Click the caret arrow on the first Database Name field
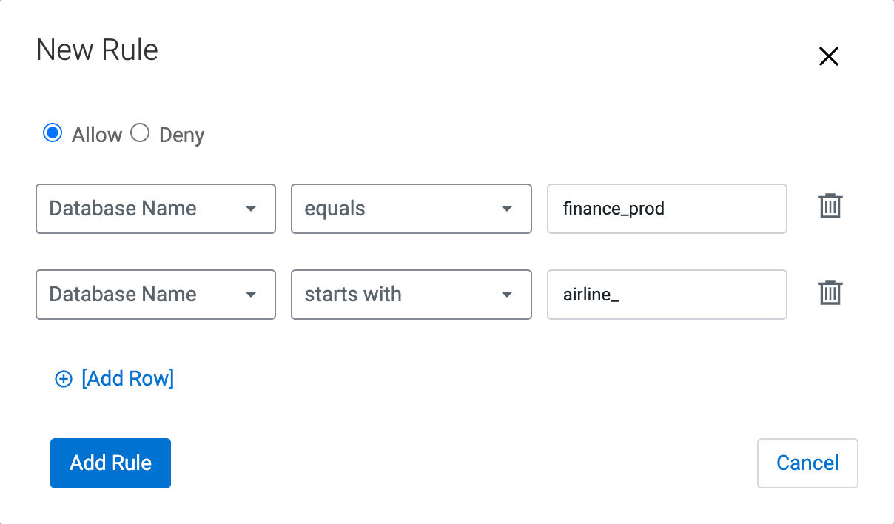The width and height of the screenshot is (894, 524). click(x=251, y=209)
